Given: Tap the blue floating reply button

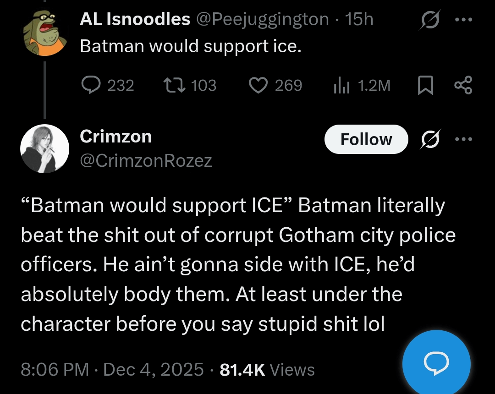Looking at the screenshot, I should point(436,362).
